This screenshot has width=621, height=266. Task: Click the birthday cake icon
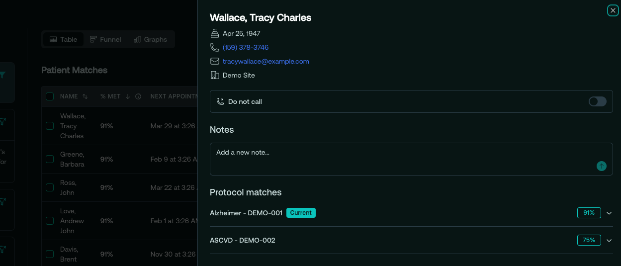coord(215,33)
